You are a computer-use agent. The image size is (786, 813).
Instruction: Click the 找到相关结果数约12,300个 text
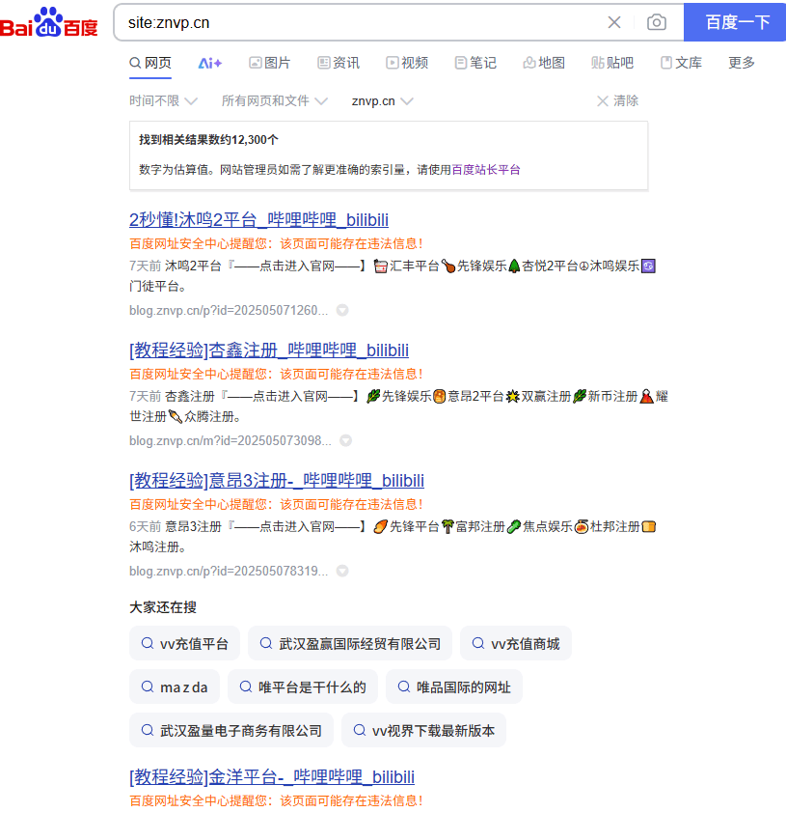[x=208, y=140]
